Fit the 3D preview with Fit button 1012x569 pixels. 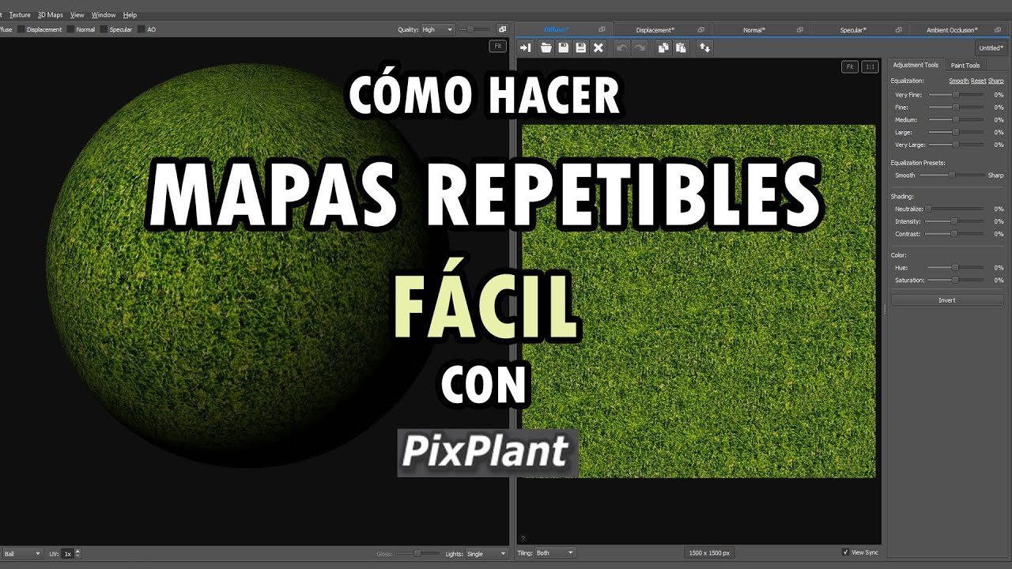pos(498,47)
